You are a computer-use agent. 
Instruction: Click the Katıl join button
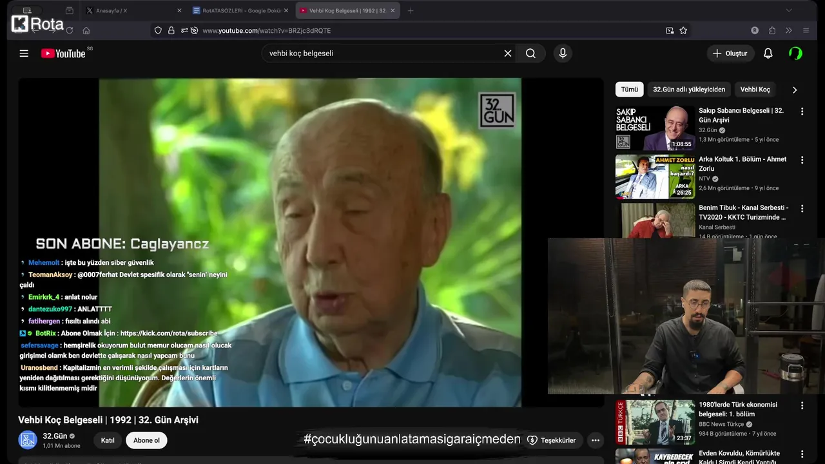click(108, 441)
